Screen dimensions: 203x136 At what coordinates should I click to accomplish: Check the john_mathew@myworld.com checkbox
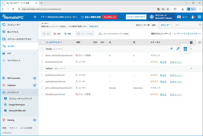42,88
